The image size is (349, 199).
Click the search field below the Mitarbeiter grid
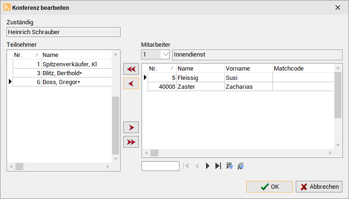pos(160,166)
